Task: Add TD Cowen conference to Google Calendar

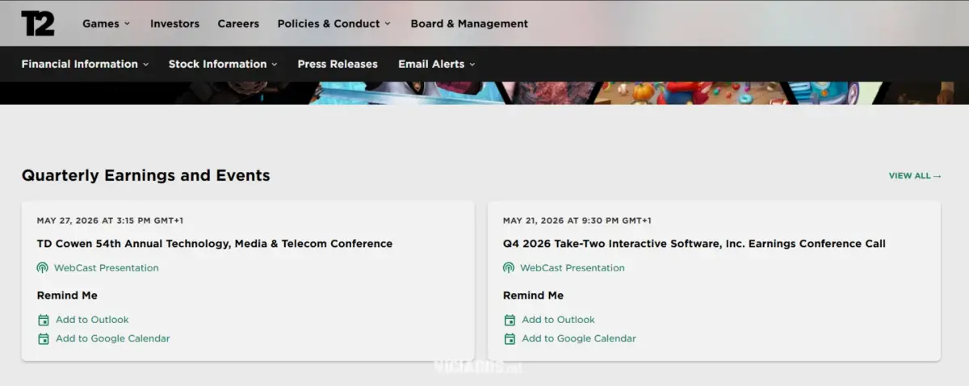Action: click(x=113, y=339)
